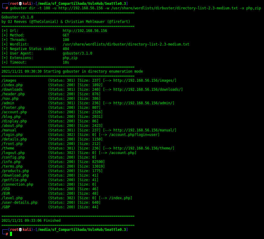The width and height of the screenshot is (264, 239).
Task: Click the [--> /index.php] redirect of level.php
Action: 115,198
